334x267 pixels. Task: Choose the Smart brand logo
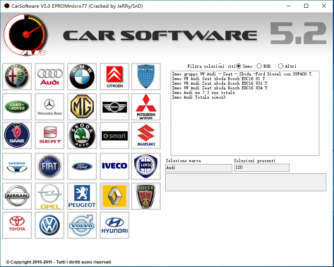coord(114,136)
